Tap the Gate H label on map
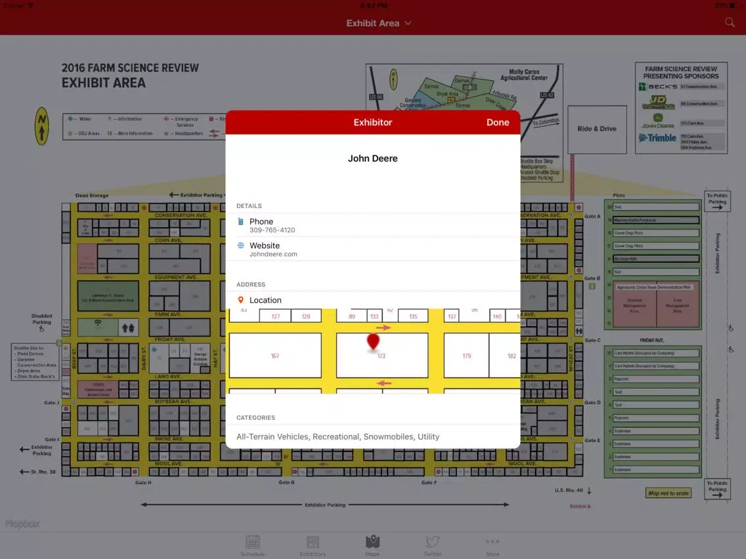Image resolution: width=746 pixels, height=559 pixels. tap(143, 482)
